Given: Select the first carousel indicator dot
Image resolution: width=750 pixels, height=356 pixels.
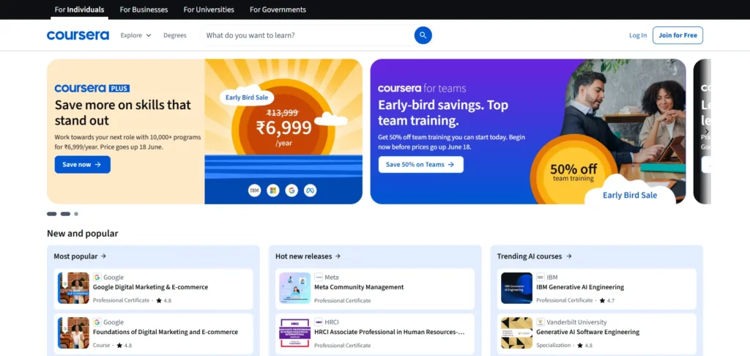Looking at the screenshot, I should [x=52, y=214].
